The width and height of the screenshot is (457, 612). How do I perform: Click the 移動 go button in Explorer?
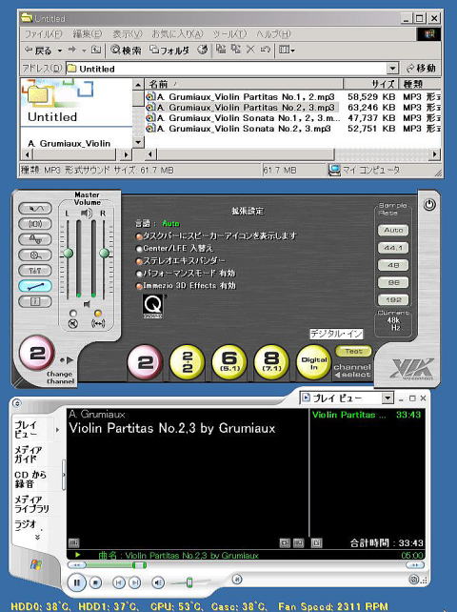(421, 69)
